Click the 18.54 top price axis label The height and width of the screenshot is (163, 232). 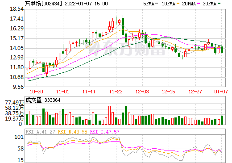coord(17,9)
